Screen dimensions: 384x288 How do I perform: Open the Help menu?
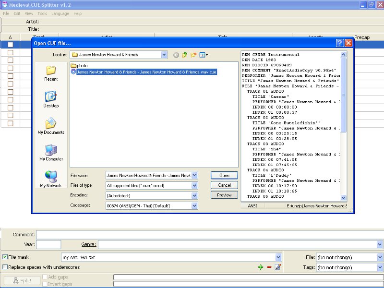[77, 13]
